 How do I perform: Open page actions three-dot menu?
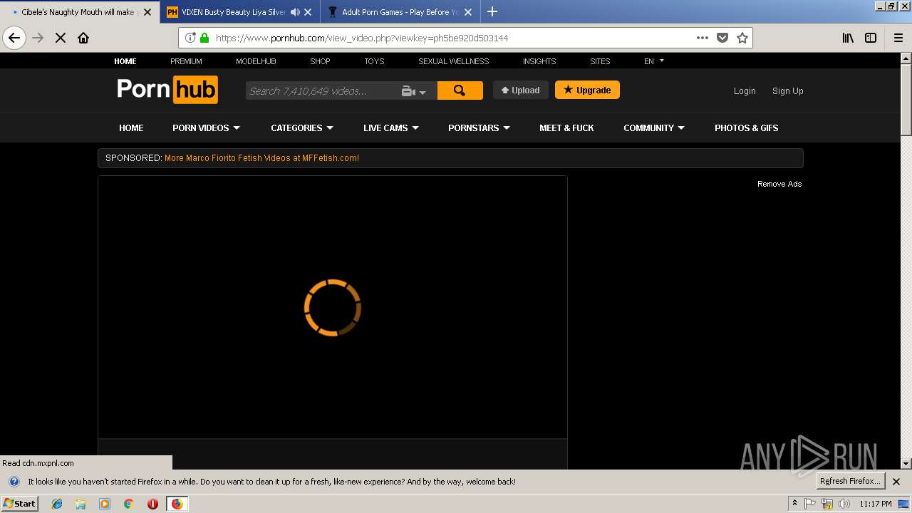click(703, 38)
